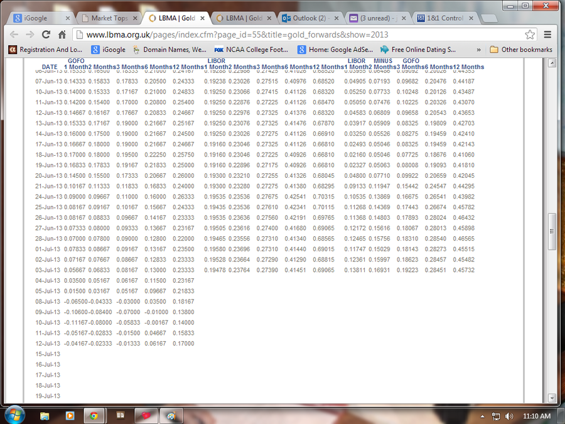Expand the bookmarks overflow chevron
565x424 pixels.
479,50
